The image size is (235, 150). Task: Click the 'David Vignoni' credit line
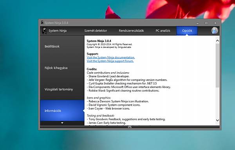click(114, 105)
